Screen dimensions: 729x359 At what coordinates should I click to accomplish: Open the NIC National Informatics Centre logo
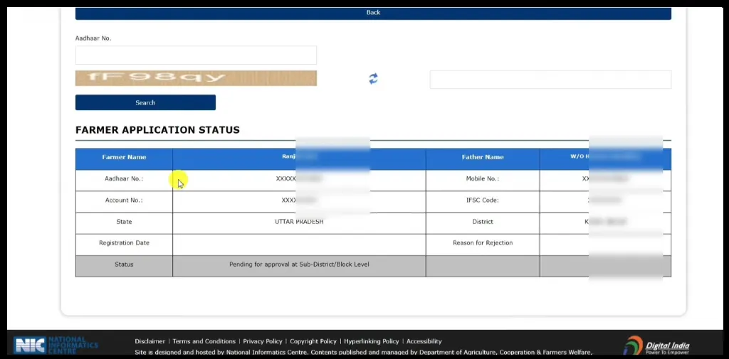[56, 345]
